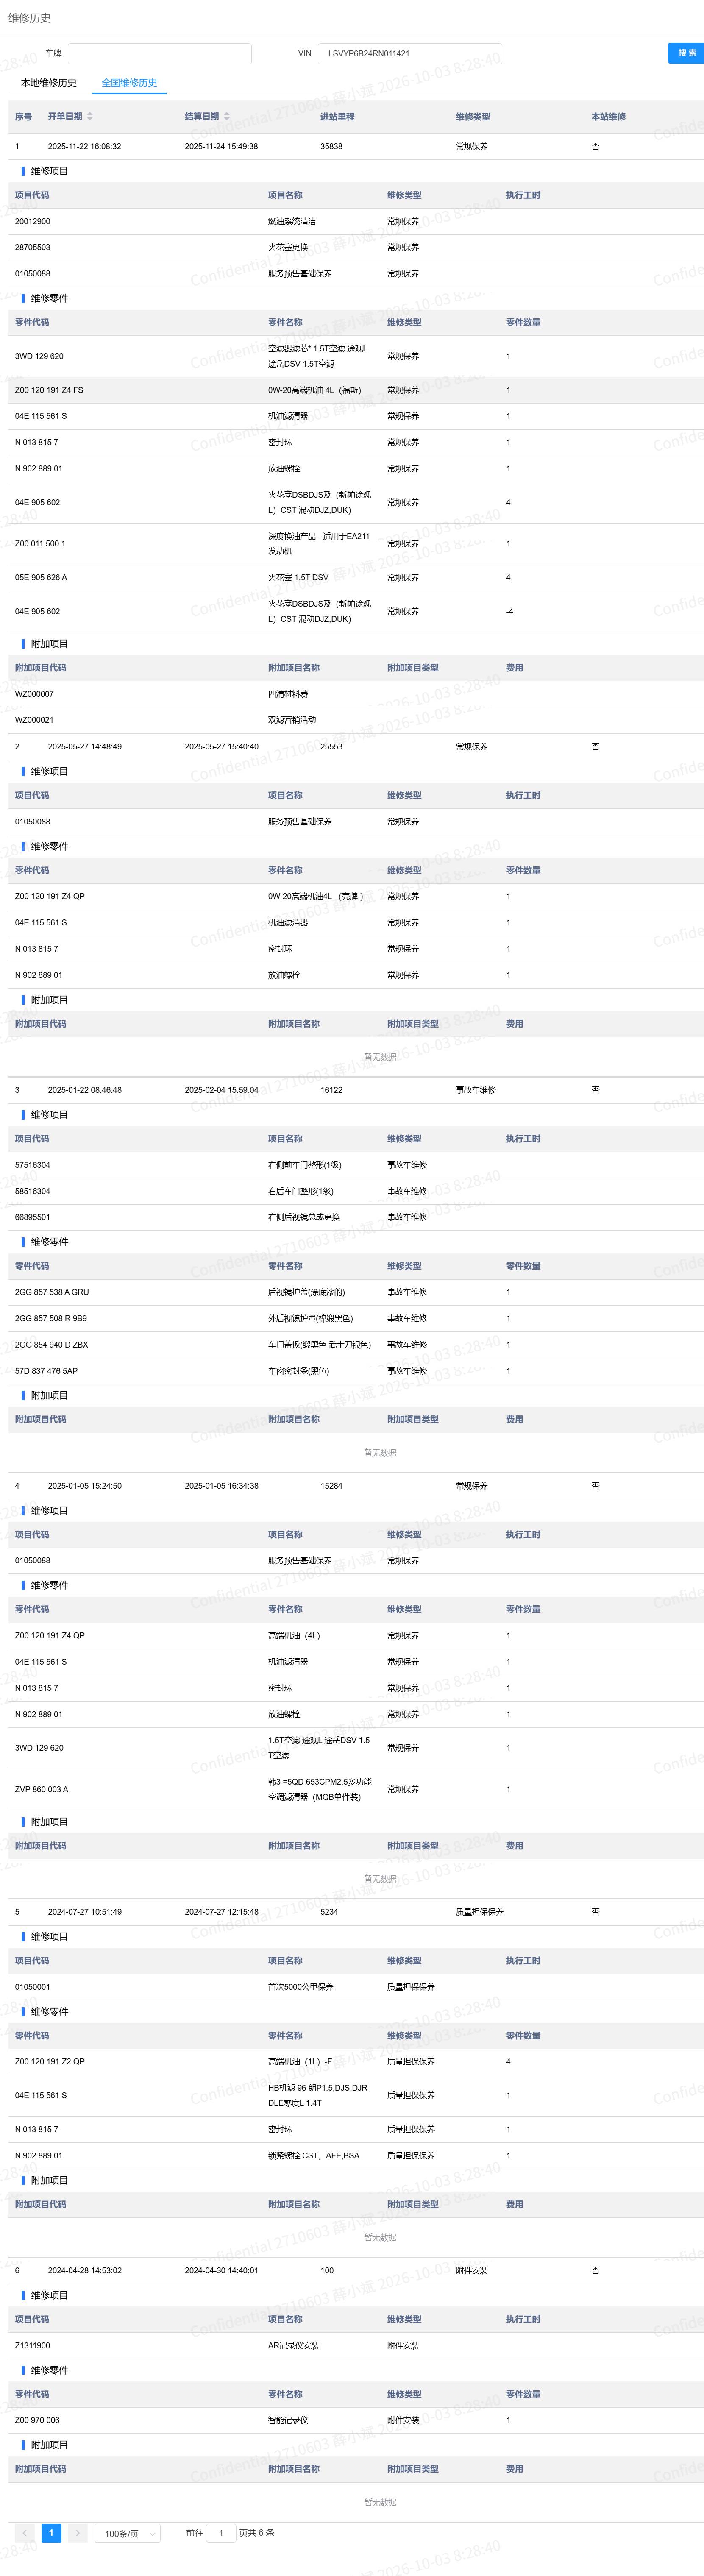Screen dimensions: 704x2576
Task: Select record row dated 2025-01-22 08:46:48
Action: click(356, 1090)
